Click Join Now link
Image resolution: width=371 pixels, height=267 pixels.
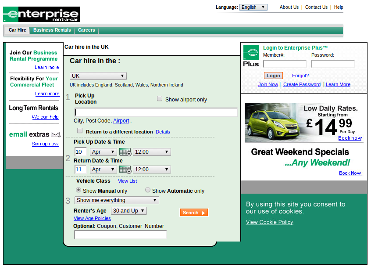pyautogui.click(x=268, y=85)
